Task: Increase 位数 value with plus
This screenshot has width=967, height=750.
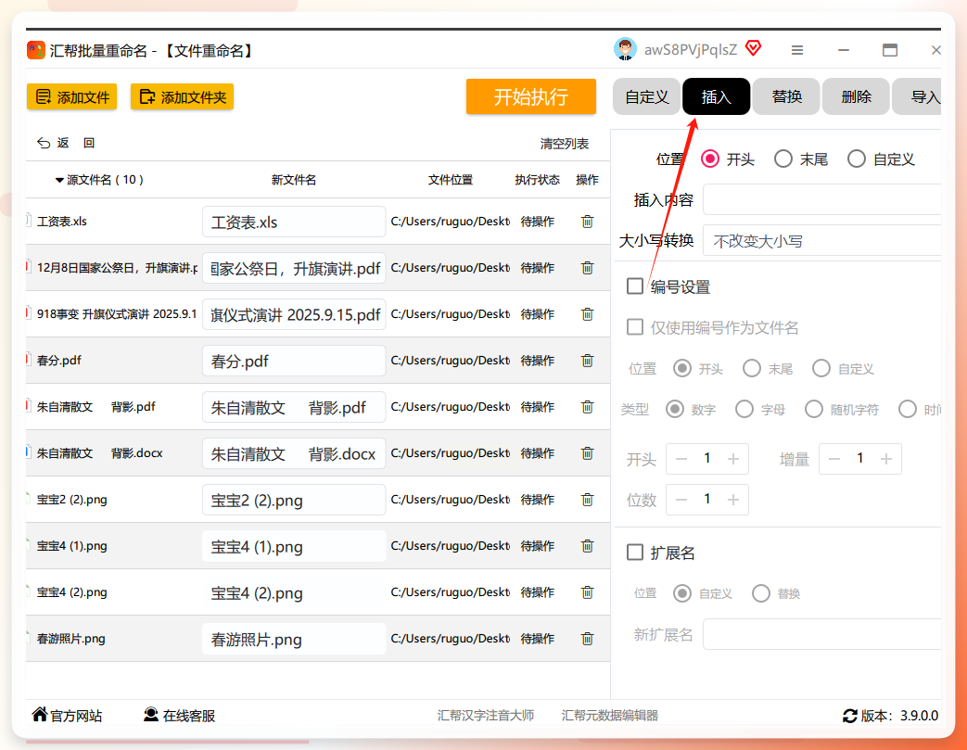Action: pos(733,500)
